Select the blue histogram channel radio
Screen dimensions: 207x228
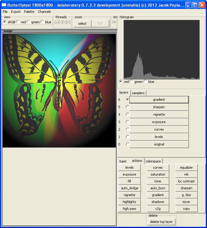coord(145,81)
